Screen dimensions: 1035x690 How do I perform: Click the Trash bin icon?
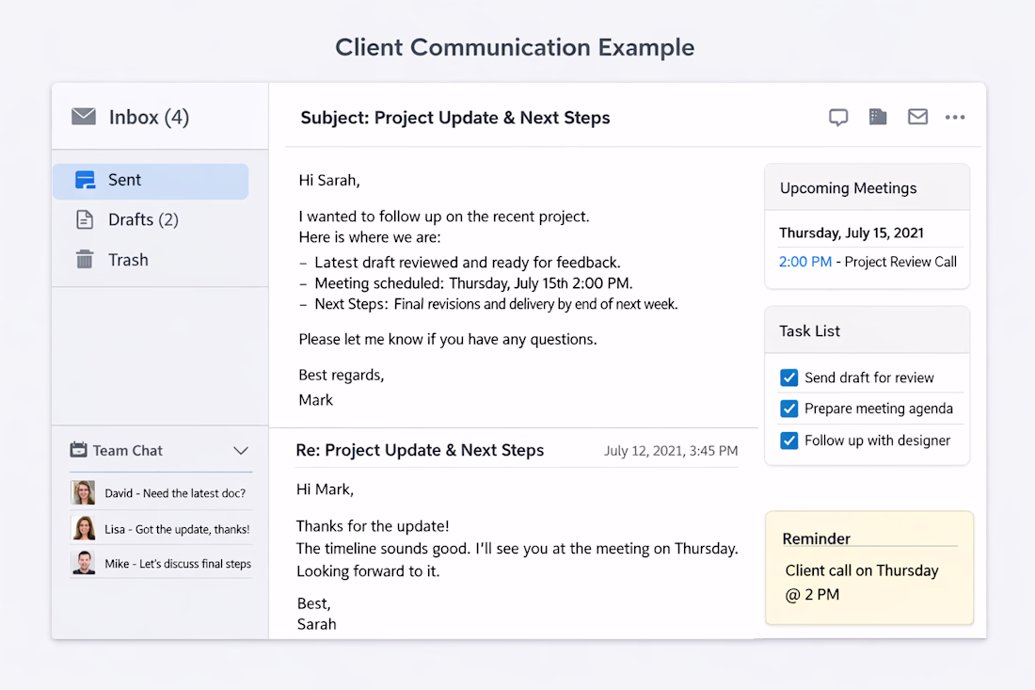tap(85, 259)
